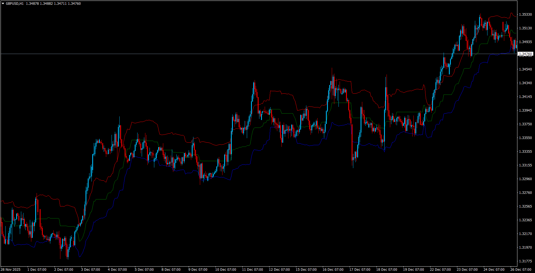Click the 23 Dec 07:00 time axis label
This screenshot has height=273, width=535.
click(x=467, y=270)
